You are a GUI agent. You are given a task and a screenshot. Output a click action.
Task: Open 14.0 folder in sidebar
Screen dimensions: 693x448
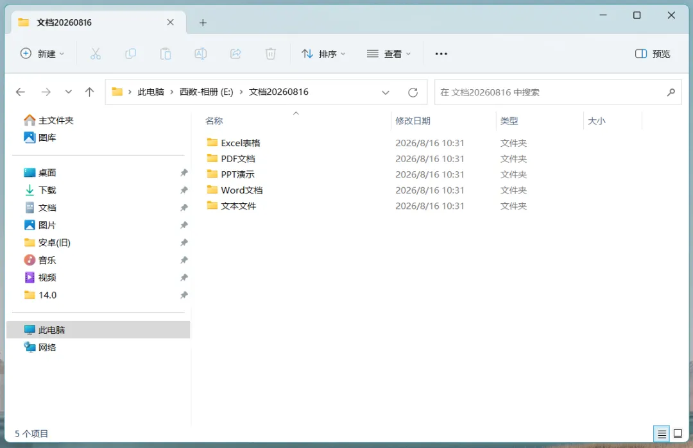point(40,295)
